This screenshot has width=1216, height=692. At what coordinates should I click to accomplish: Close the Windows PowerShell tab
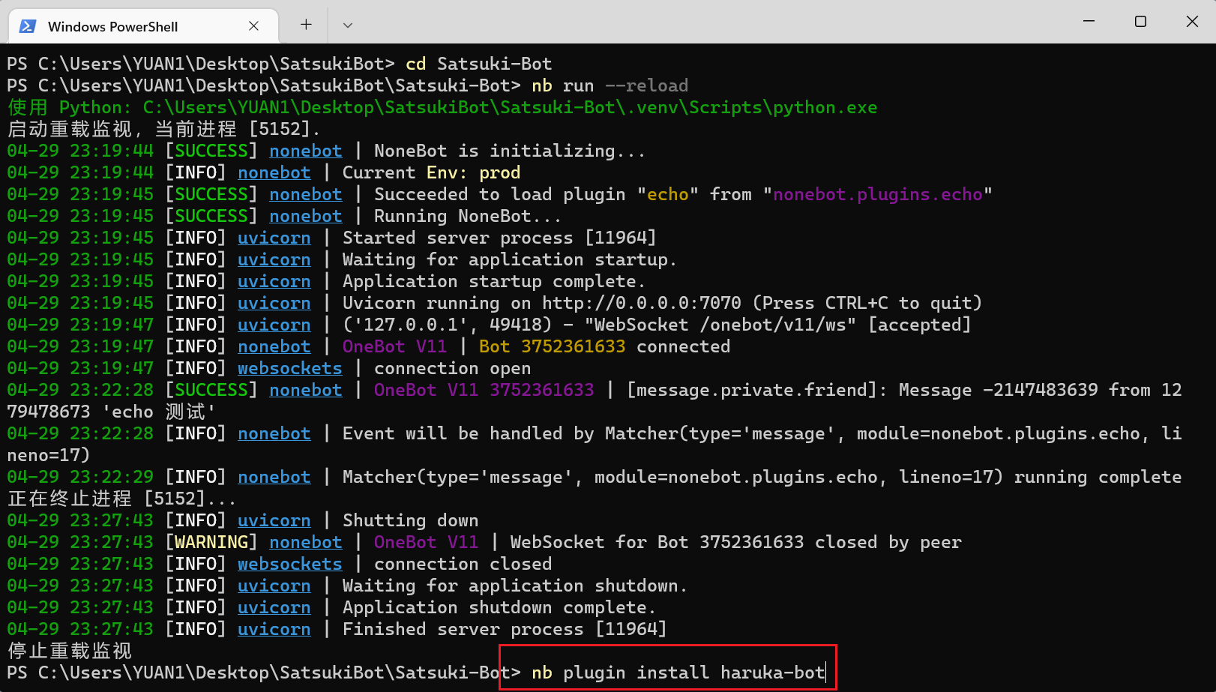(x=253, y=26)
